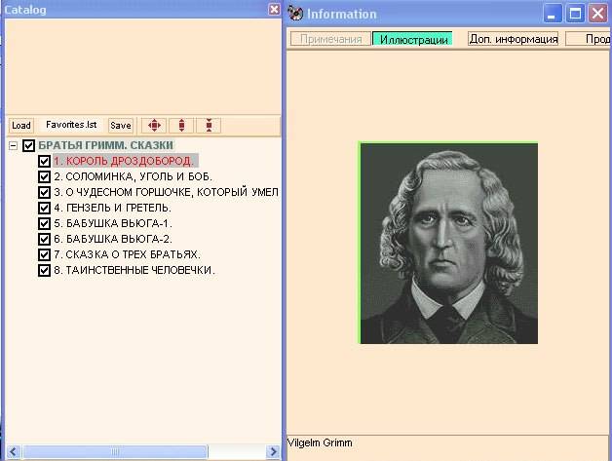Image resolution: width=612 pixels, height=461 pixels.
Task: Collapse the БРАТЬЯ ГРИММ. СКАЗКИ tree node
Action: (x=13, y=145)
